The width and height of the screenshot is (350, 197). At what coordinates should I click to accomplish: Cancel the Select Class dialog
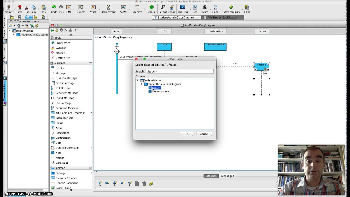click(x=204, y=134)
